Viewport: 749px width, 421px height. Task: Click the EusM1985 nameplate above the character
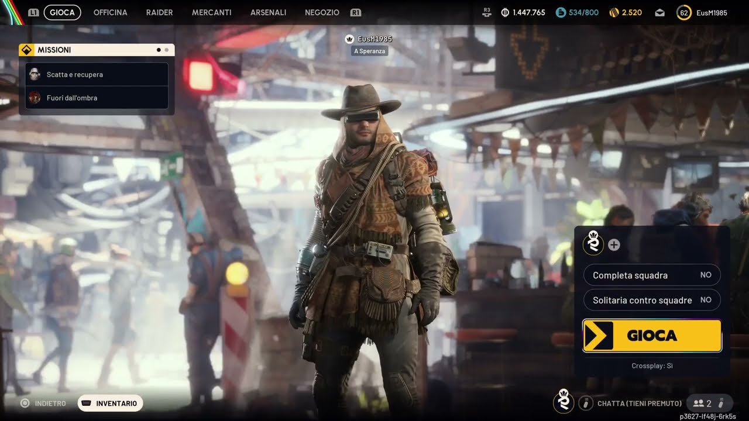point(374,39)
